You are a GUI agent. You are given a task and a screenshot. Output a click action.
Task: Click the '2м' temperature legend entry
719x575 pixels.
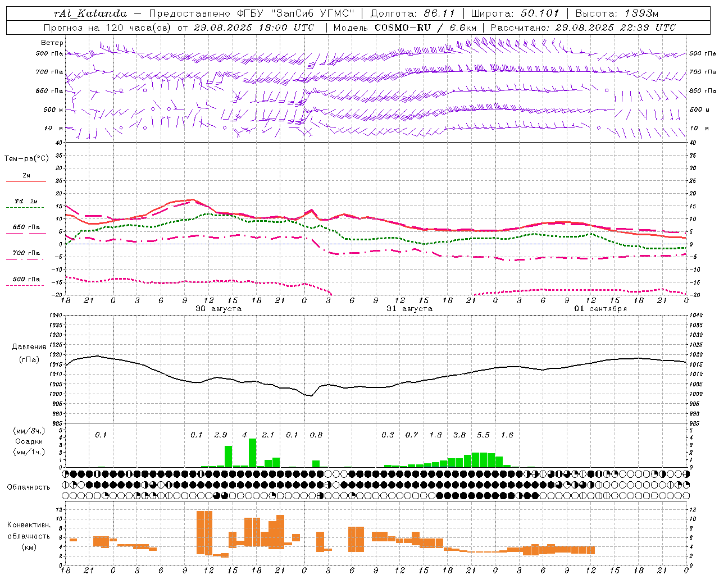tap(26, 175)
